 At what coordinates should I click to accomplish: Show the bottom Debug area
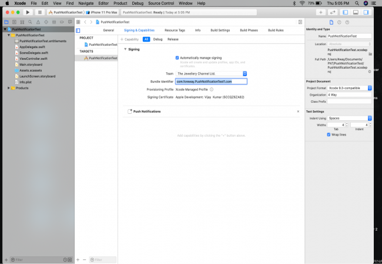[356, 12]
